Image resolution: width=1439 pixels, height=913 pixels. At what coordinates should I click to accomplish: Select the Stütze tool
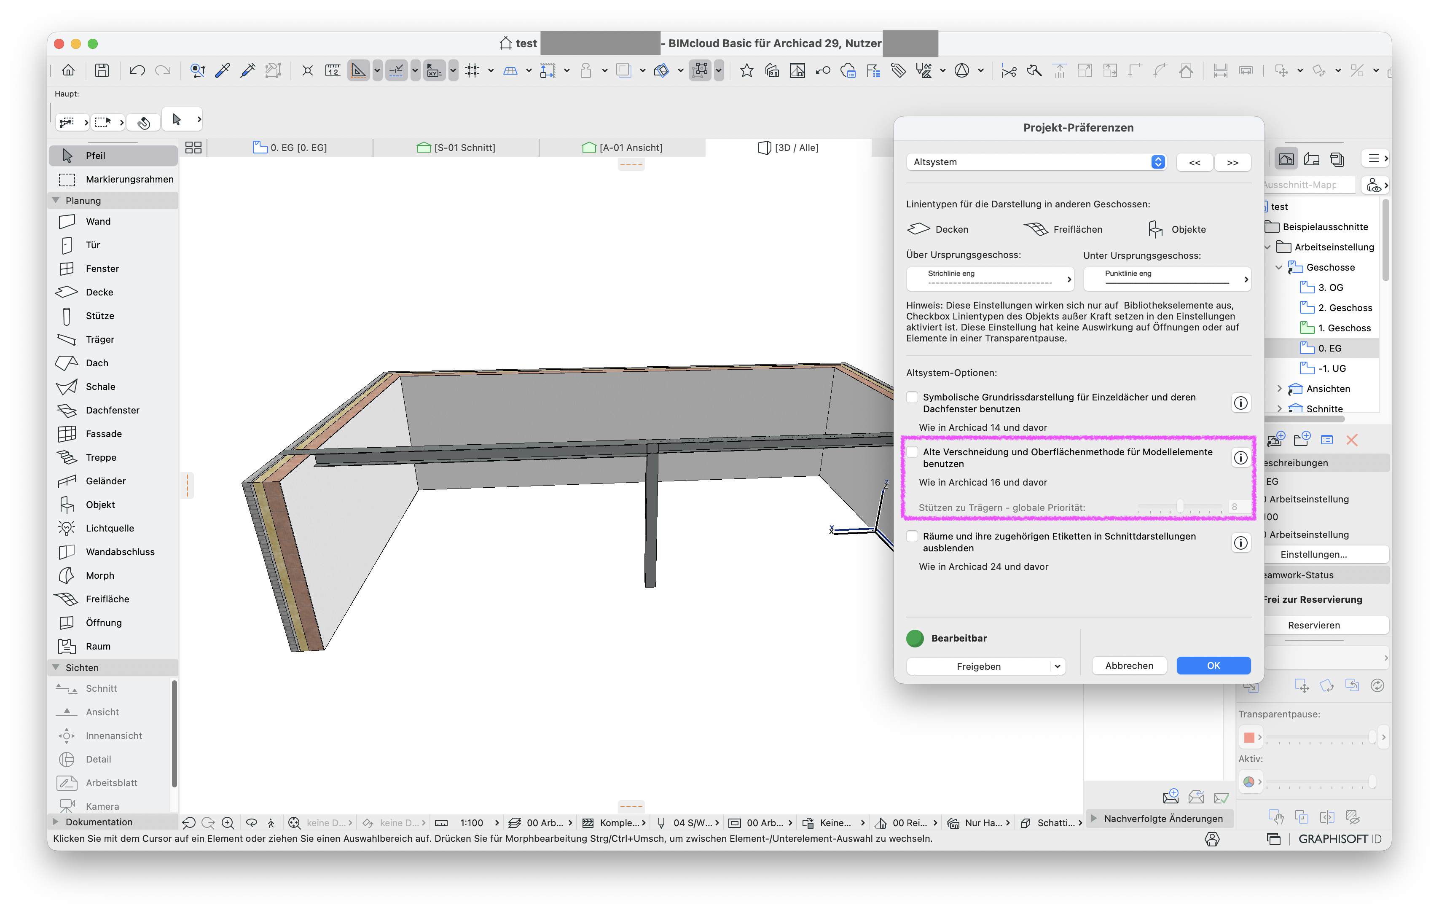113,315
